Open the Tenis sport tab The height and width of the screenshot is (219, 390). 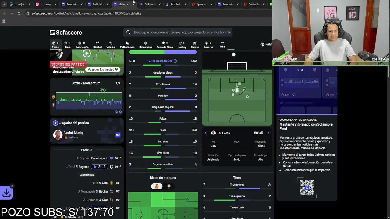(x=67, y=45)
